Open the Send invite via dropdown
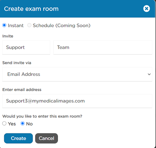The height and width of the screenshot is (148, 156). pyautogui.click(x=77, y=74)
